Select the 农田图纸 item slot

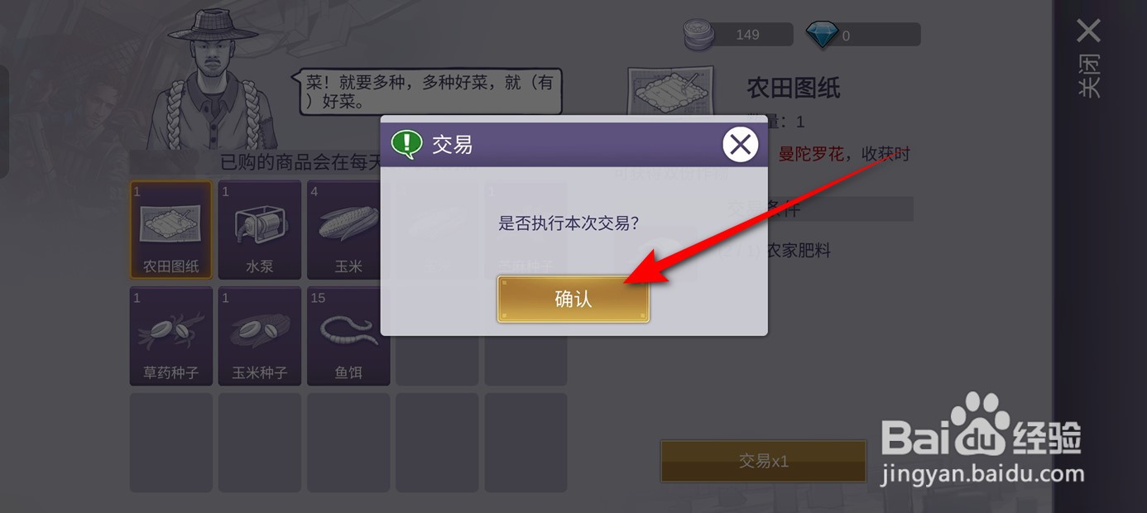(x=170, y=230)
